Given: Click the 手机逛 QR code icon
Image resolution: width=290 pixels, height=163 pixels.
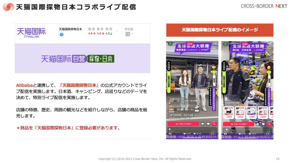Looking at the screenshot, I should tap(128, 34).
